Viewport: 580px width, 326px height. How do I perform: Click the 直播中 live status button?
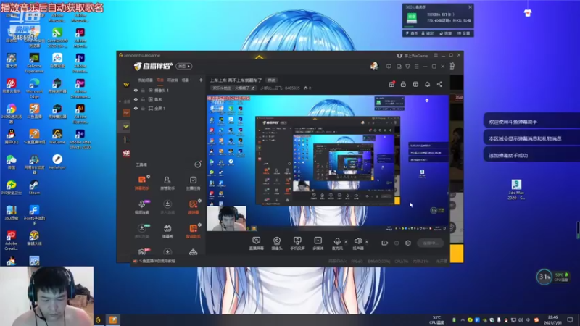(x=430, y=243)
